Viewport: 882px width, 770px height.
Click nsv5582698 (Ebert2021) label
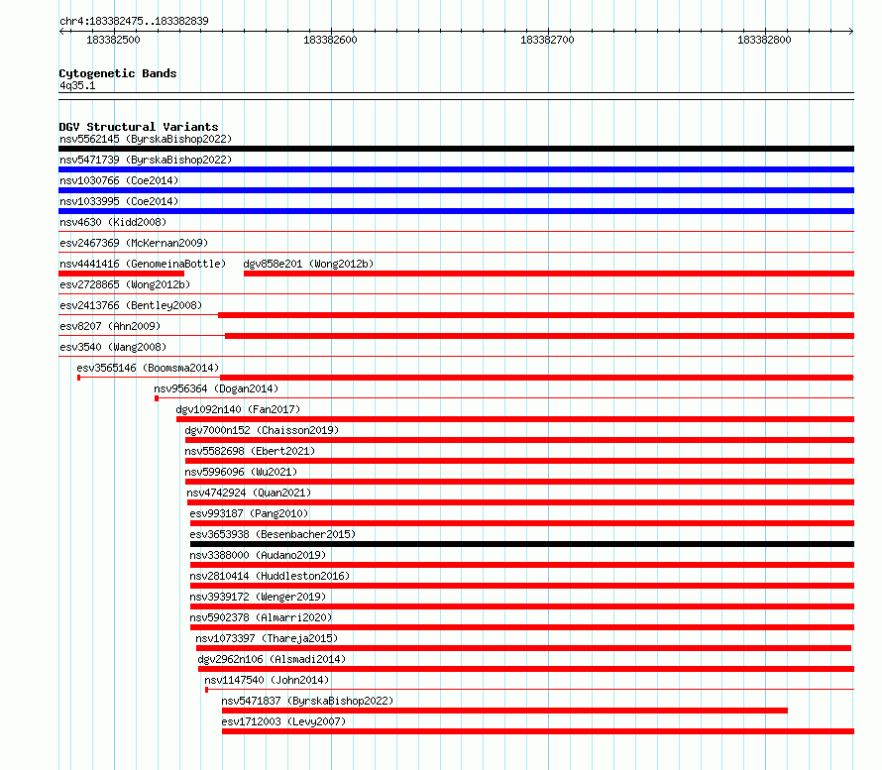point(250,451)
